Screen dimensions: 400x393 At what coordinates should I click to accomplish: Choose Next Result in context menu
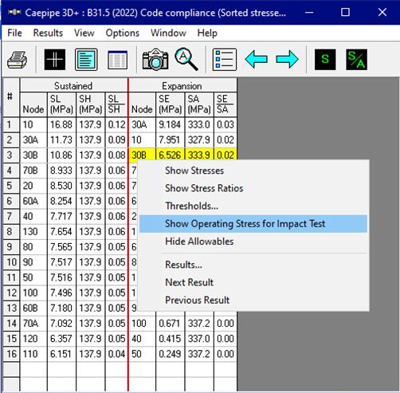click(253, 282)
